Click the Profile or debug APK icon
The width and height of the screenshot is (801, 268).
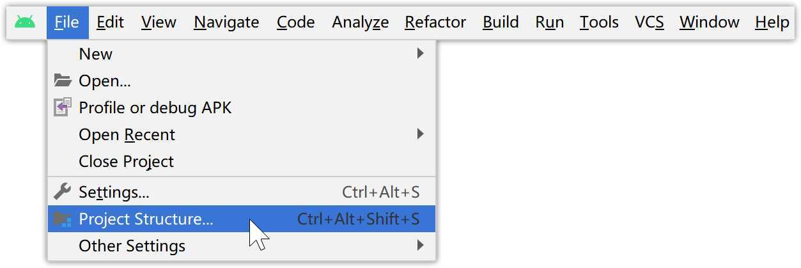[63, 107]
